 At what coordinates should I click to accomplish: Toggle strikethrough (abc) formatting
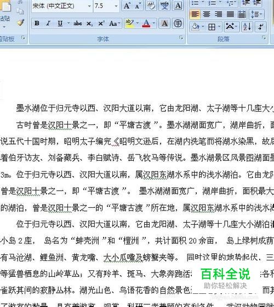[x=77, y=23]
